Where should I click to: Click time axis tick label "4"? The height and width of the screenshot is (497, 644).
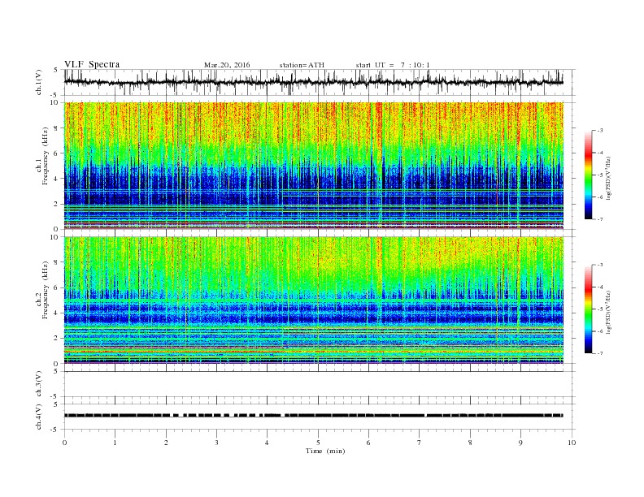click(267, 443)
